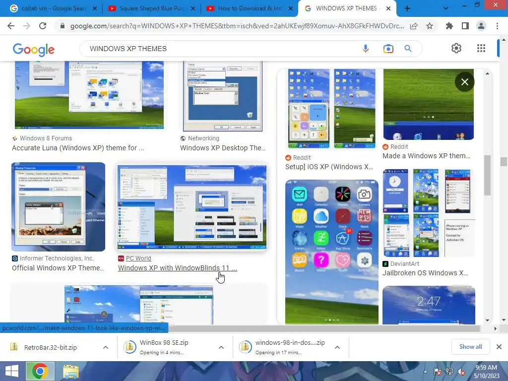Image resolution: width=508 pixels, height=381 pixels.
Task: Go to the Google logo homepage
Action: point(34,49)
